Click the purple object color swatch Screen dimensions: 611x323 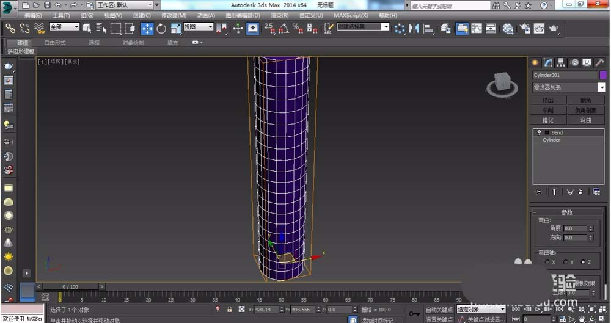pos(602,75)
